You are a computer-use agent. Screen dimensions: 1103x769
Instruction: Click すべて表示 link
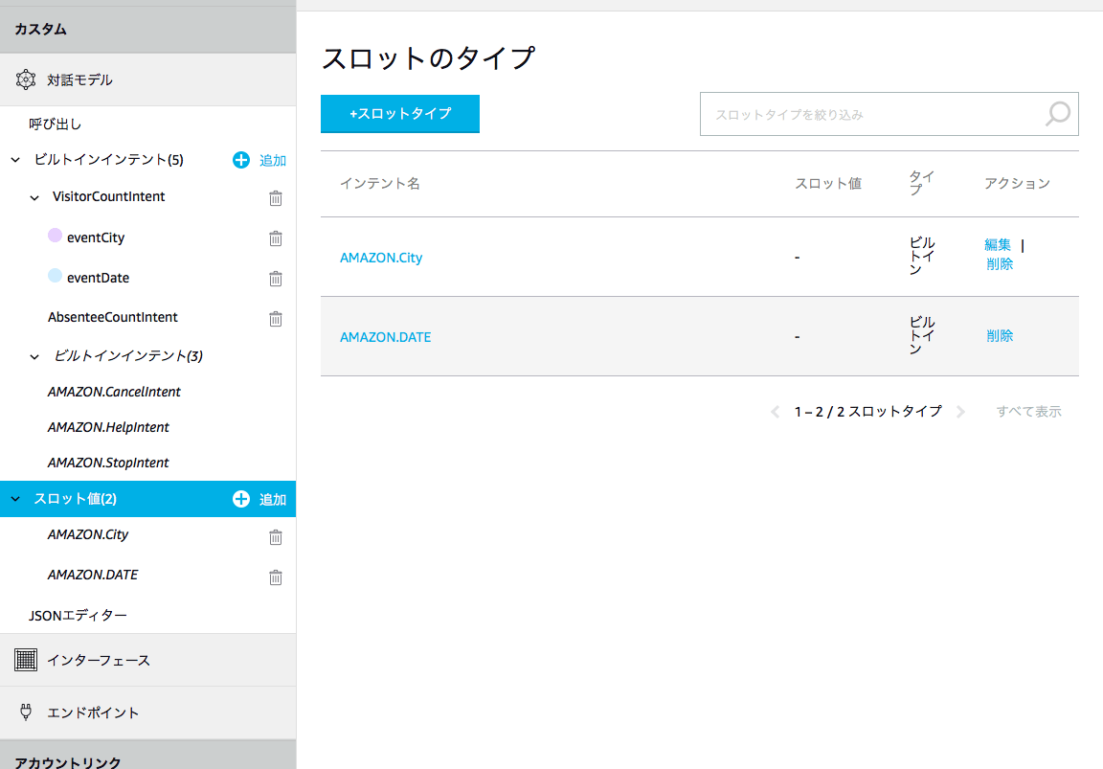tap(1028, 412)
